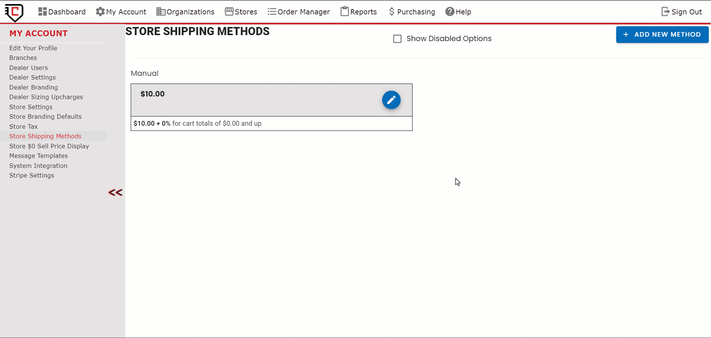Click the $10.00 cart totals rate row

pyautogui.click(x=271, y=124)
